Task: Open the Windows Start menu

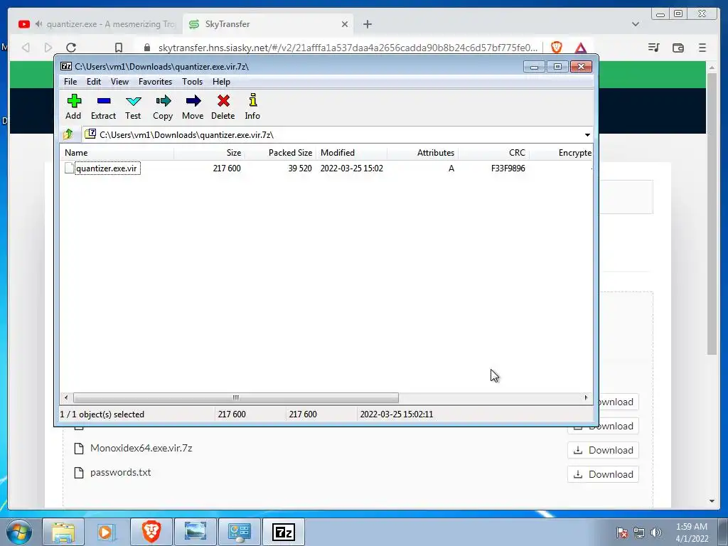Action: pyautogui.click(x=19, y=532)
